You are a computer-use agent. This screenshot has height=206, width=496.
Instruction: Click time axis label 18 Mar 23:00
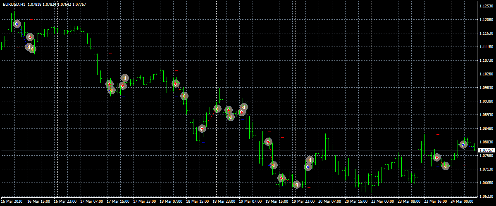[x=224, y=202]
